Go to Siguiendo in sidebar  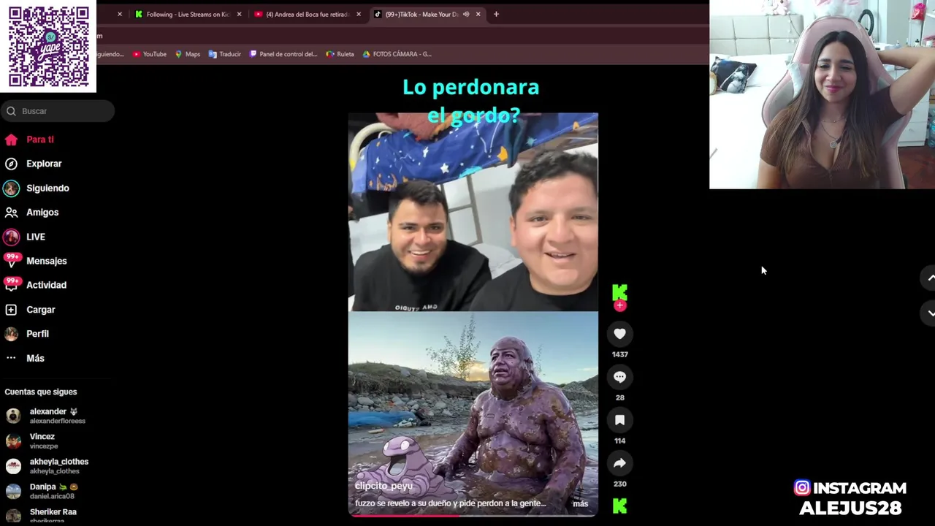click(37, 188)
